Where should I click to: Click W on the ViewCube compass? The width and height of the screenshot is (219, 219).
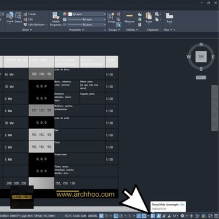[189, 57]
